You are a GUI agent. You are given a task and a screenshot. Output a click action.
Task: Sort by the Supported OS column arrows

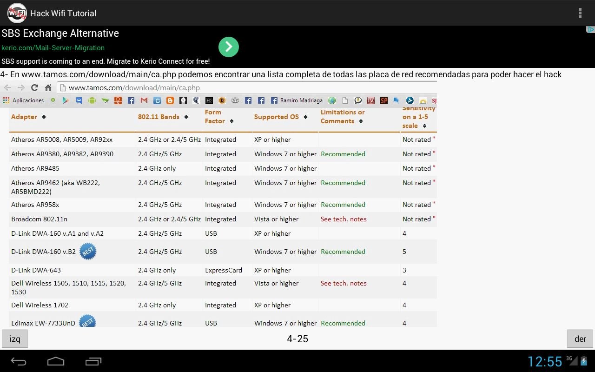[305, 117]
